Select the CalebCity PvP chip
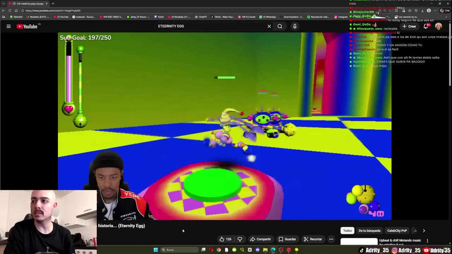Viewport: 452px width, 254px height. coord(397,231)
